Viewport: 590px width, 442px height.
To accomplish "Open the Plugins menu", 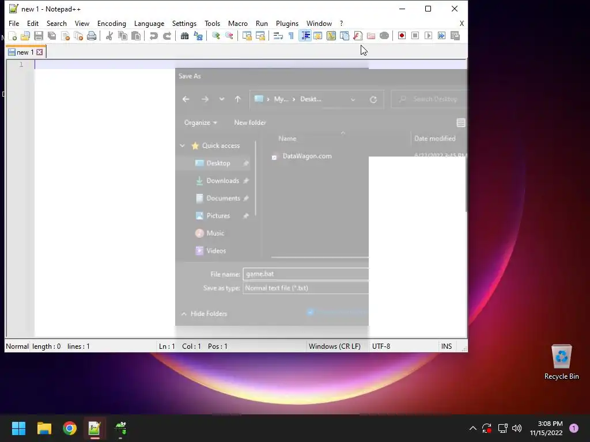I will click(x=287, y=23).
